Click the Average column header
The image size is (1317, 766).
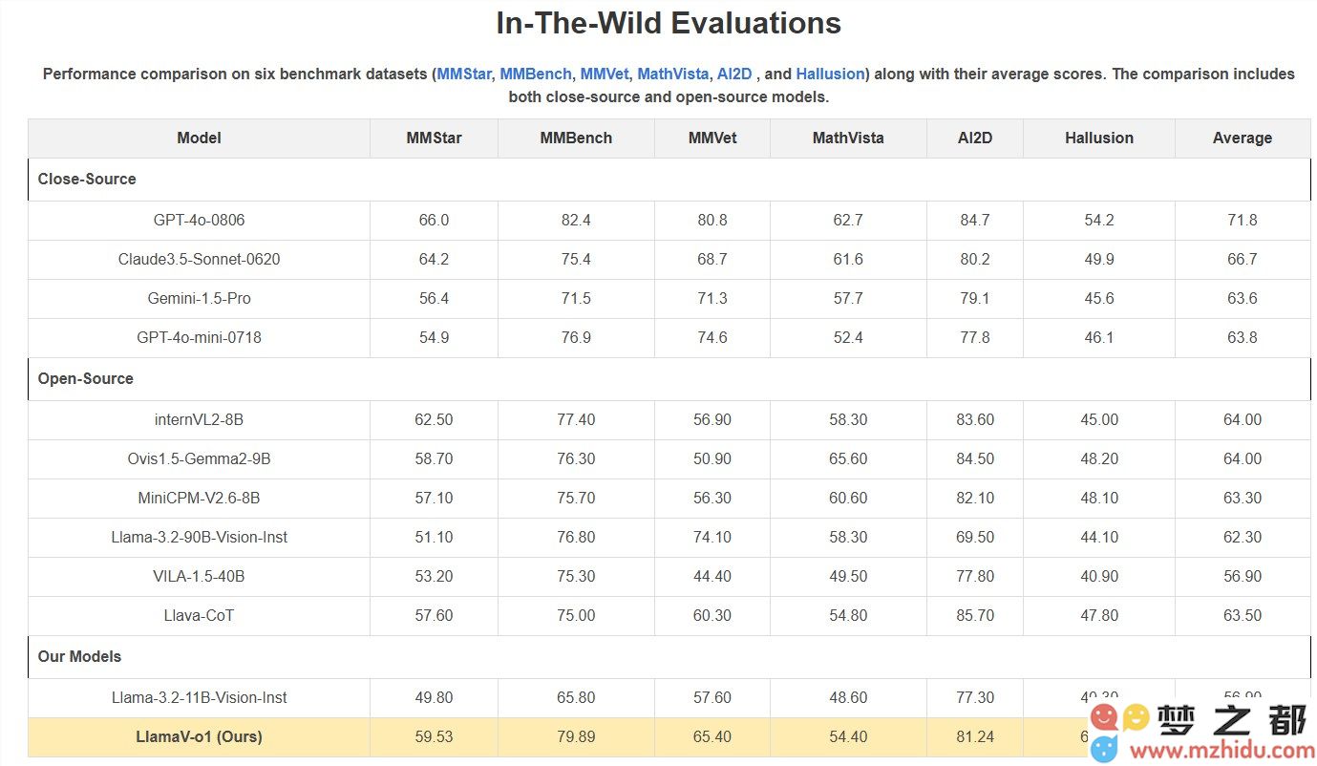1243,138
